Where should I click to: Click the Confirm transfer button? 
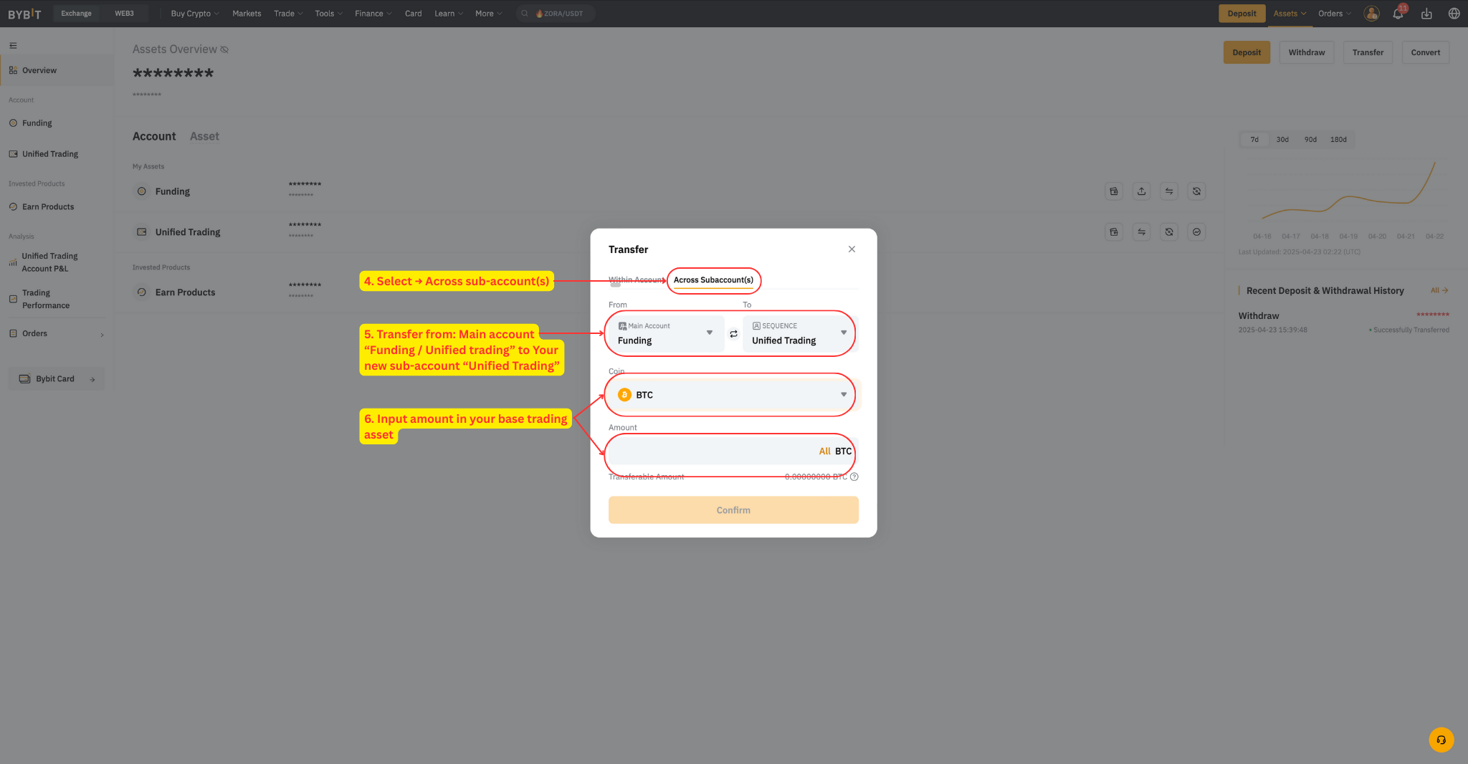pyautogui.click(x=733, y=510)
